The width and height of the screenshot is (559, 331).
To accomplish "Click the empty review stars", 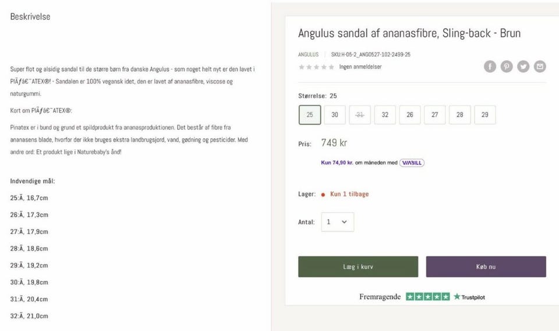I will tap(316, 67).
